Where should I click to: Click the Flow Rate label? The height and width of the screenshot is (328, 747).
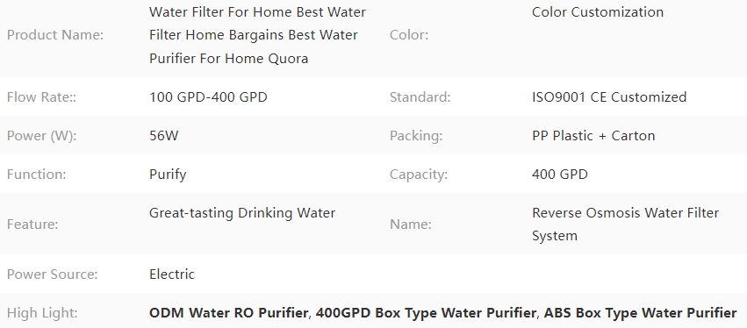point(41,97)
